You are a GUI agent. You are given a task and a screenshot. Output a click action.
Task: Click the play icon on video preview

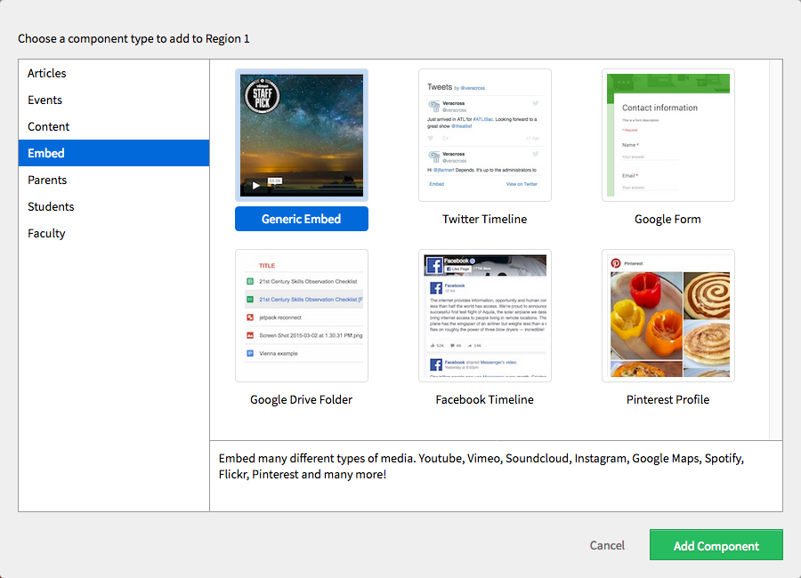(x=255, y=185)
